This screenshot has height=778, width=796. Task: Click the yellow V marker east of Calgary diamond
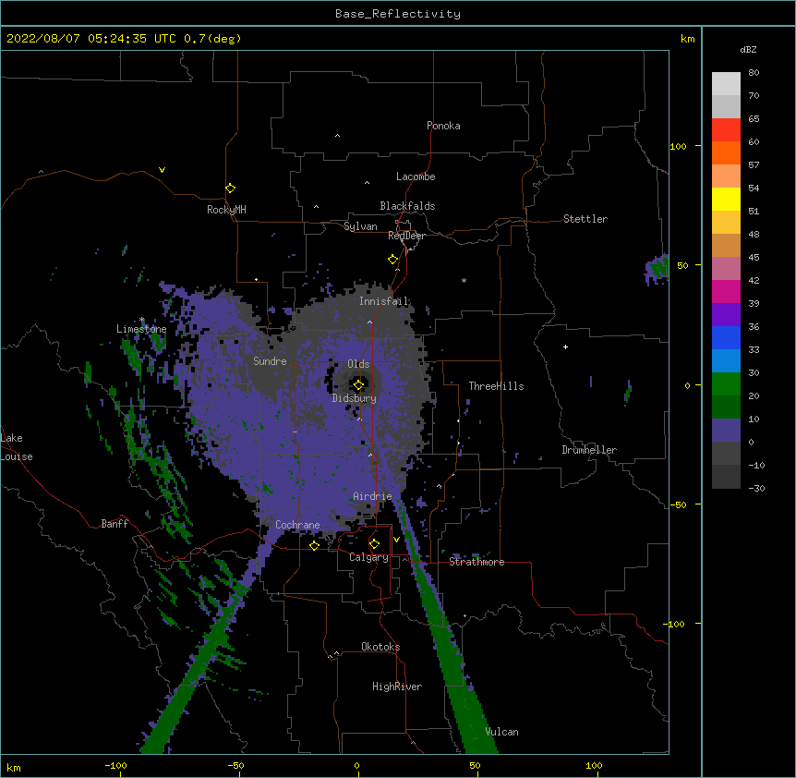point(396,540)
